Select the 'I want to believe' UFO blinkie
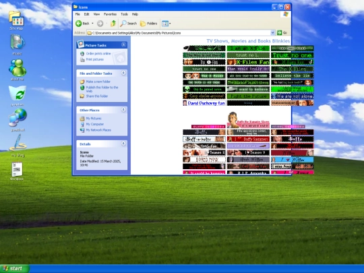364x273 pixels. [x=248, y=89]
